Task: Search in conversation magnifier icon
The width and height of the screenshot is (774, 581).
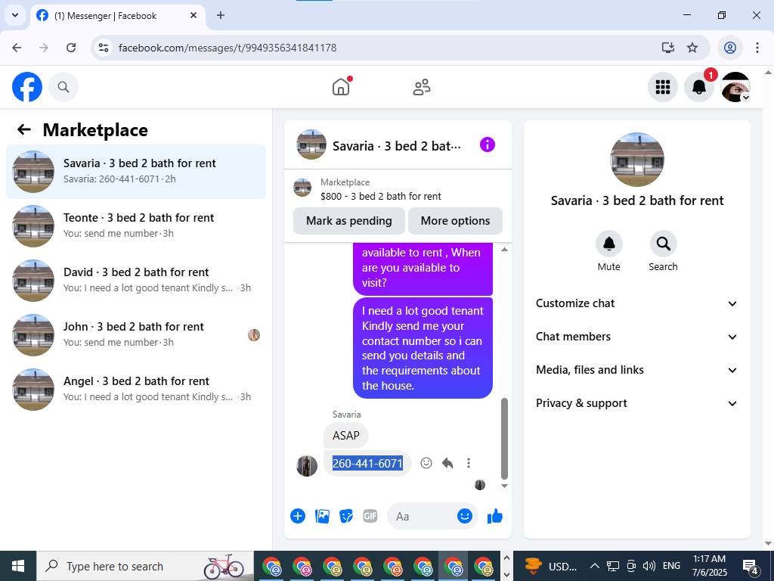Action: 663,244
